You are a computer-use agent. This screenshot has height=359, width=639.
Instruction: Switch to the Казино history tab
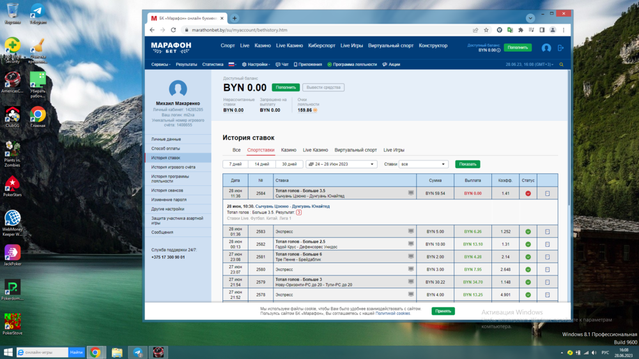288,150
